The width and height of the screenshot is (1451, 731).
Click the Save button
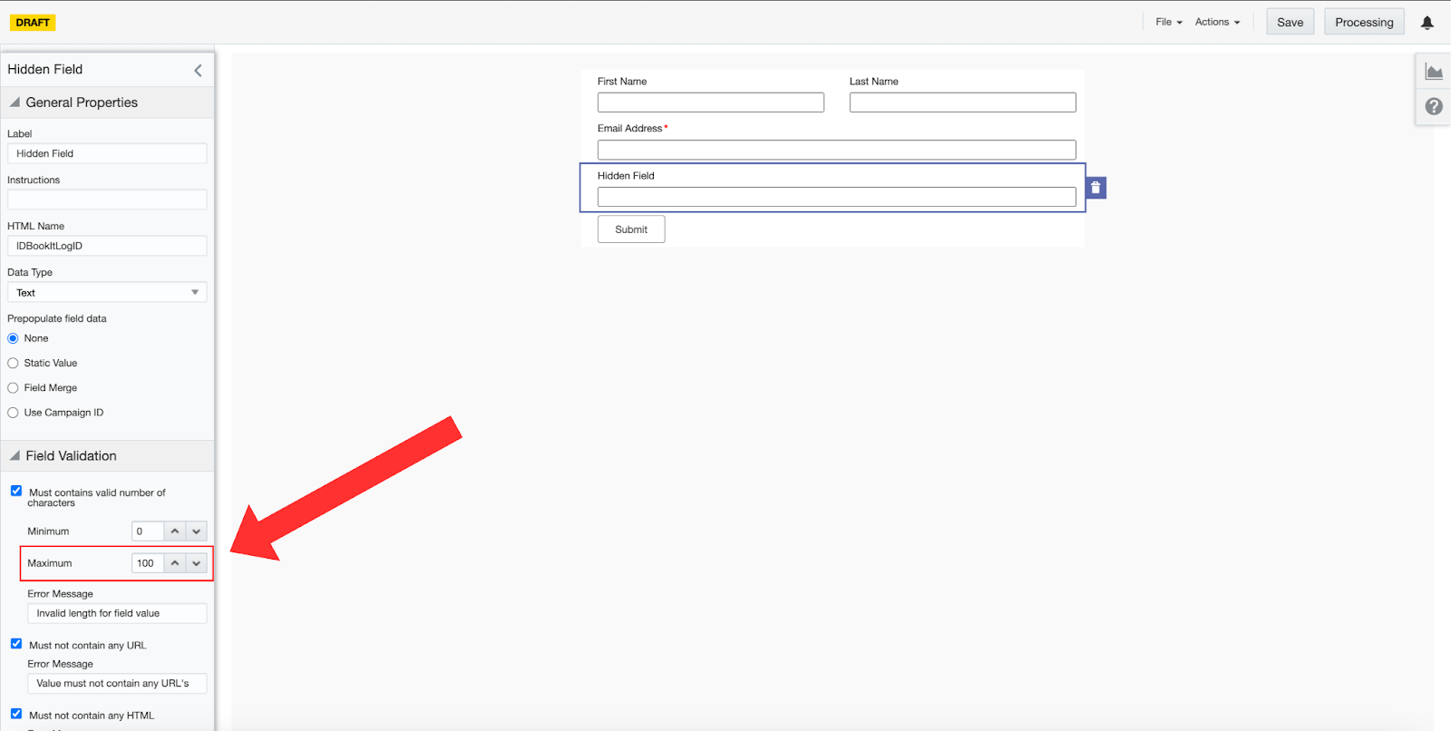click(x=1290, y=22)
